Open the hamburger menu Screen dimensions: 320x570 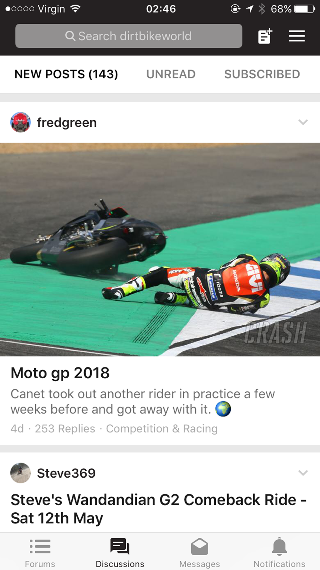coord(297,36)
